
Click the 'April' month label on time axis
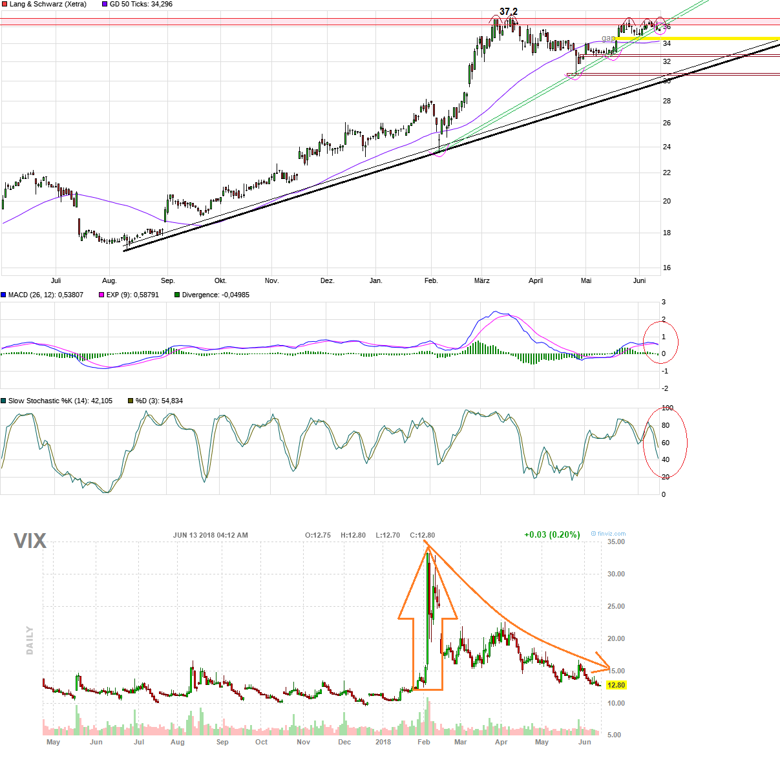click(536, 280)
